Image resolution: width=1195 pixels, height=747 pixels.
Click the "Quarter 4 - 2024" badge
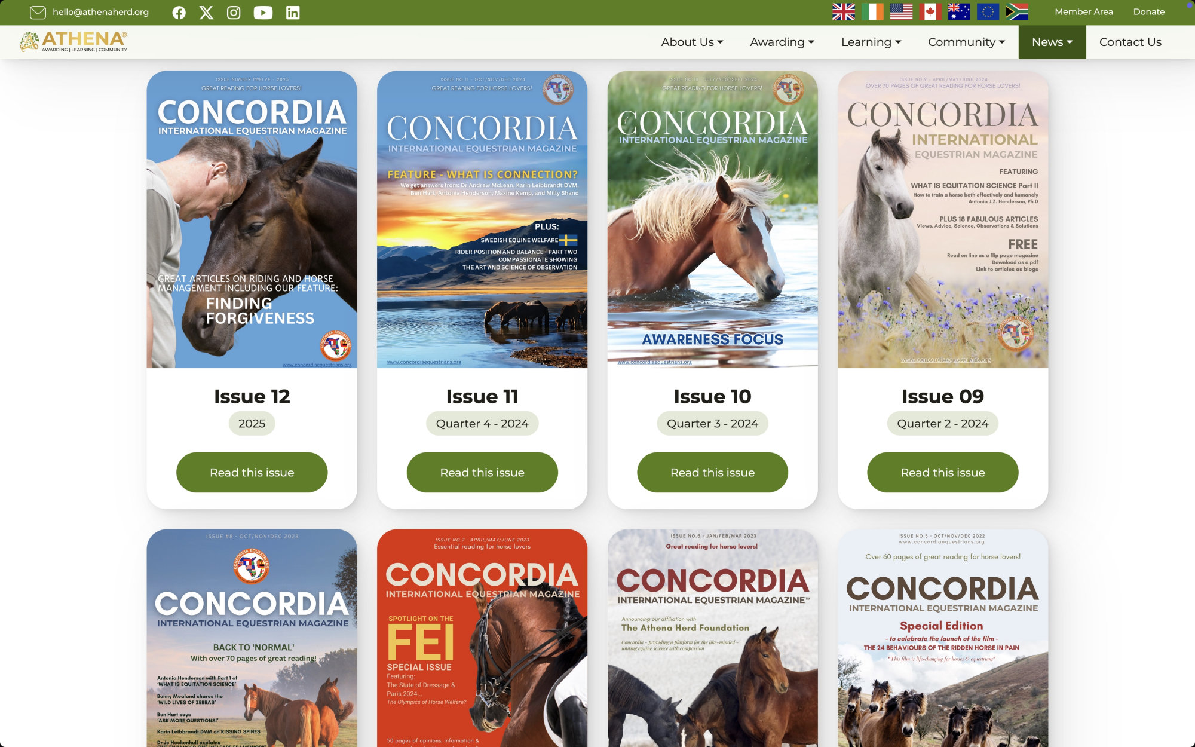[x=482, y=423]
